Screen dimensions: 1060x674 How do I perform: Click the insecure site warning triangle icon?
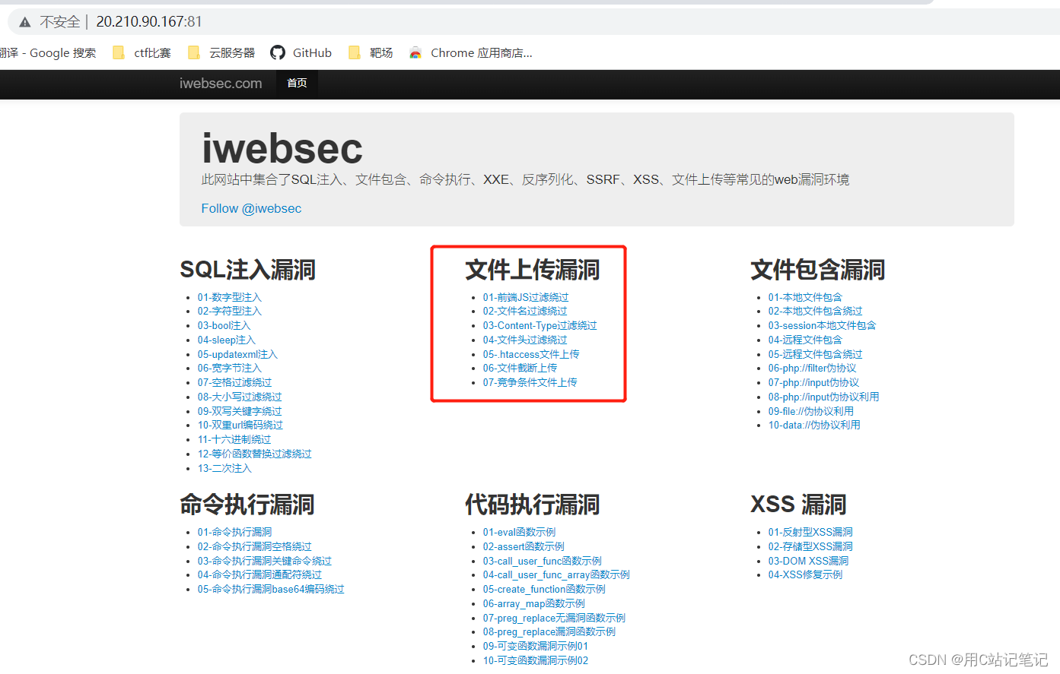click(x=25, y=22)
